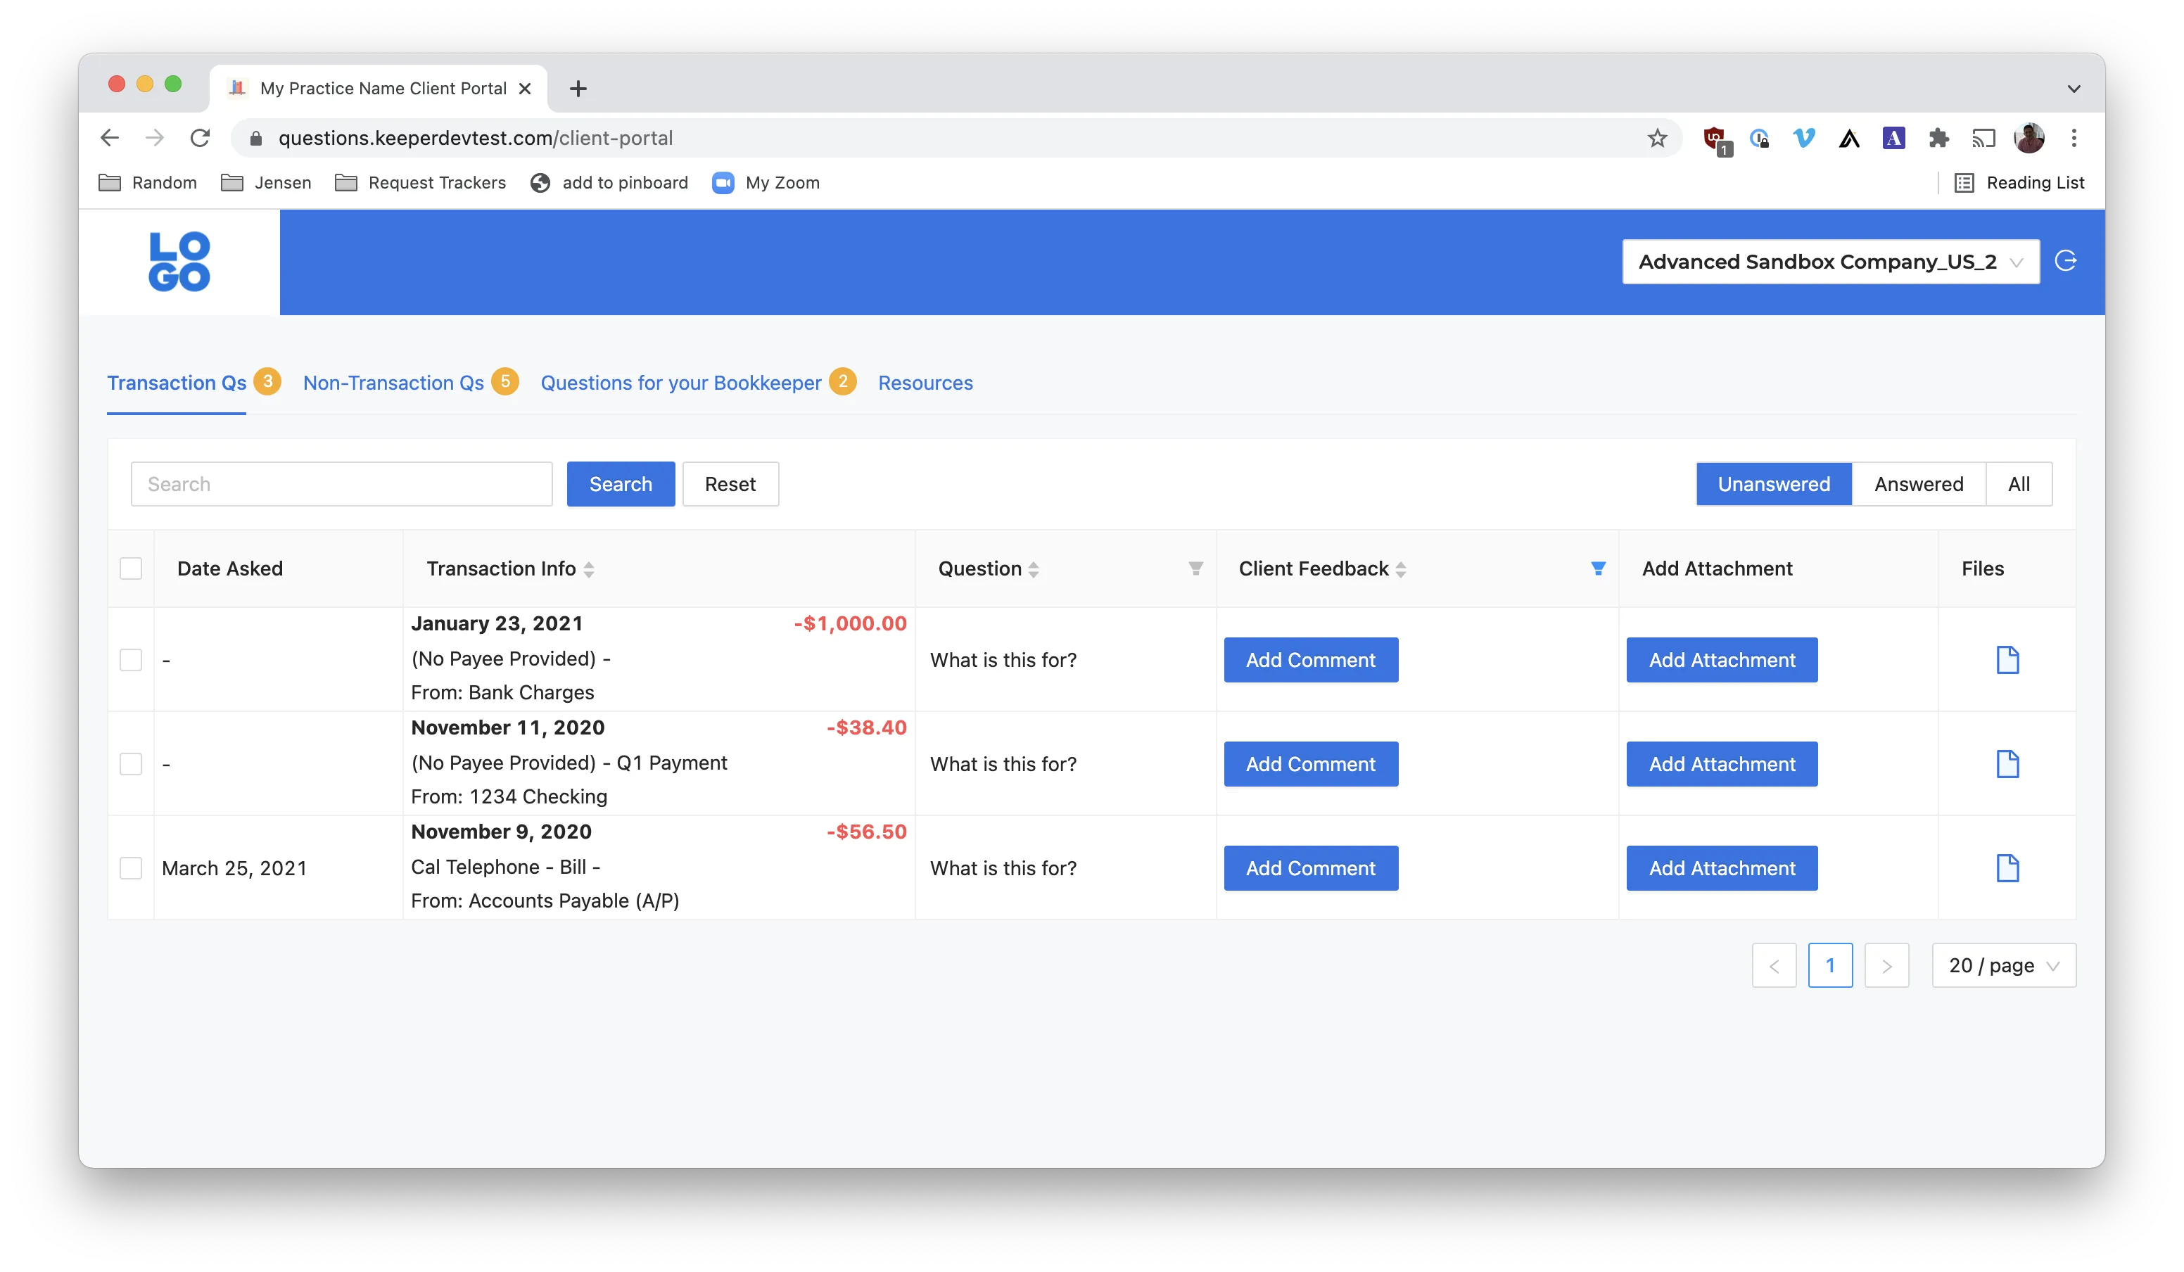
Task: Add Comment for the -$1,000.00 transaction
Action: coord(1310,659)
